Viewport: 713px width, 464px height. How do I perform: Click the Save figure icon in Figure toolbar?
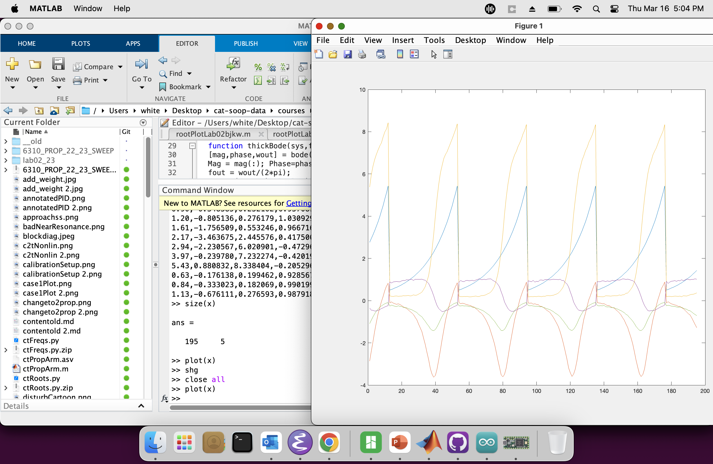pos(348,54)
